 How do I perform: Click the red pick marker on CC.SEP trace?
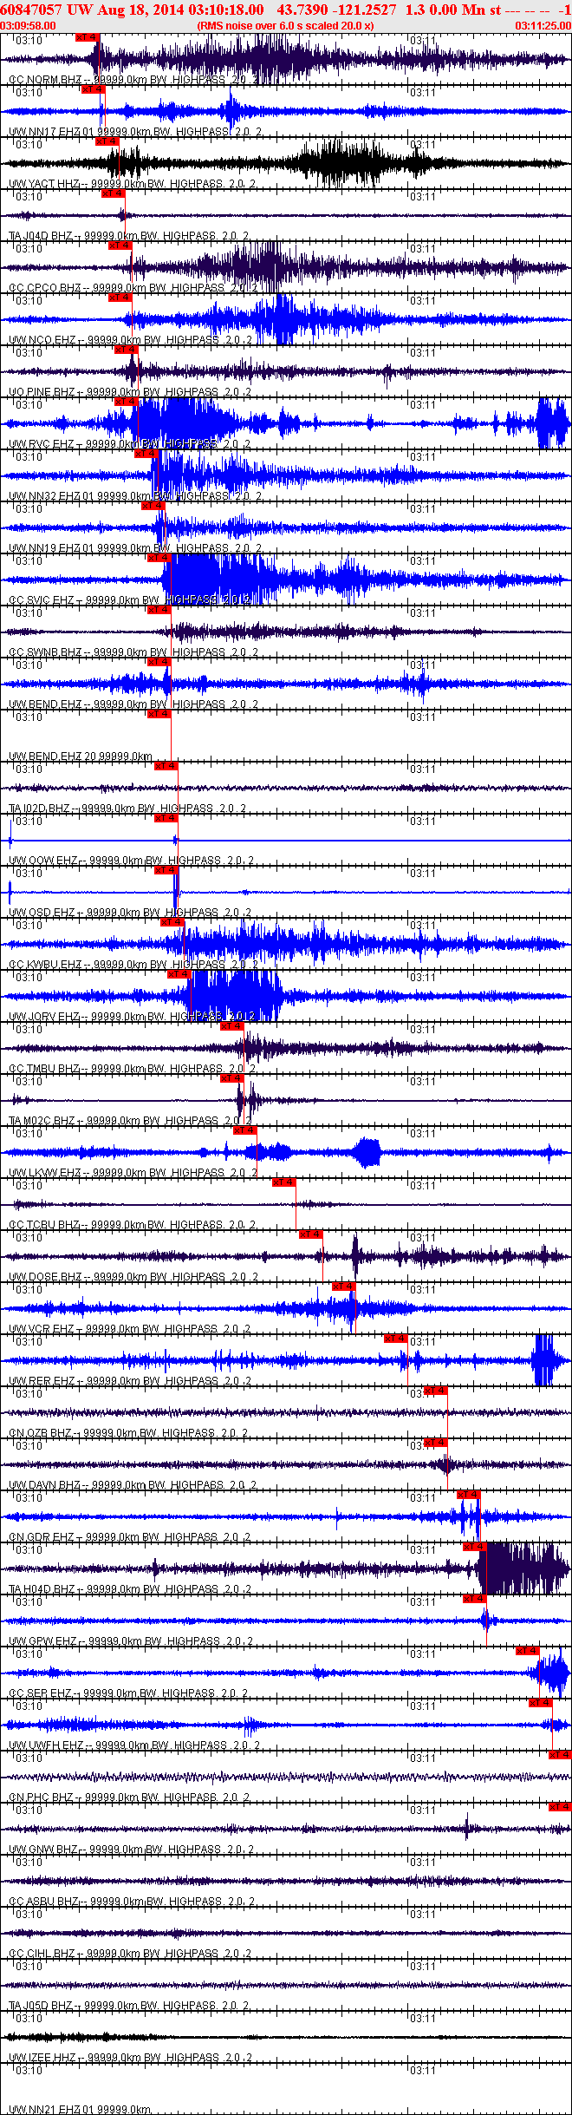(527, 1651)
